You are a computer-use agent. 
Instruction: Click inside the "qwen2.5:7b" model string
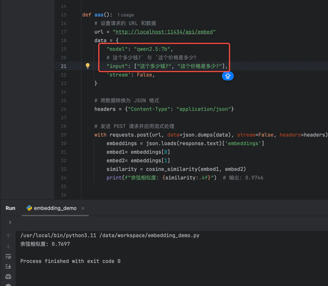tap(152, 49)
